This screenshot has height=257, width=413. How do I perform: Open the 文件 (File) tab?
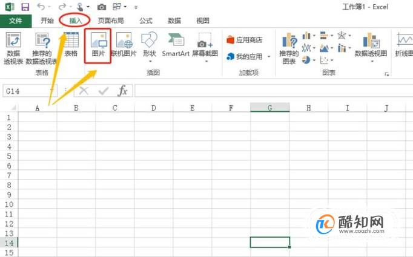(x=16, y=21)
